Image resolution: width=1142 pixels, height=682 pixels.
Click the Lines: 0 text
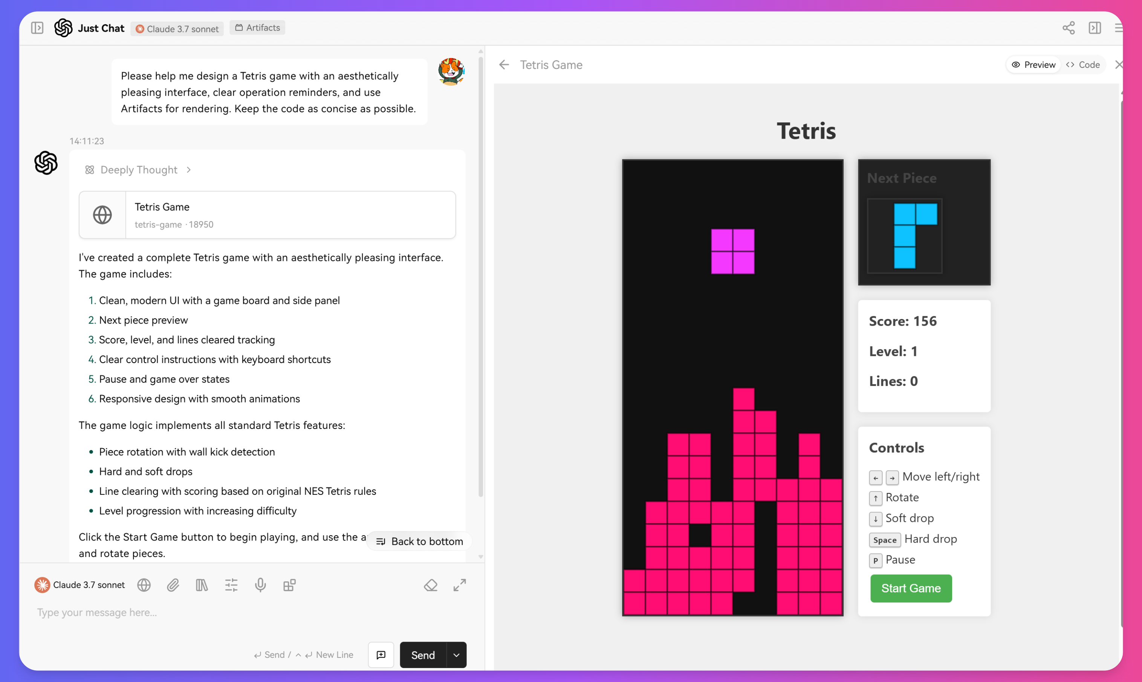(x=893, y=381)
